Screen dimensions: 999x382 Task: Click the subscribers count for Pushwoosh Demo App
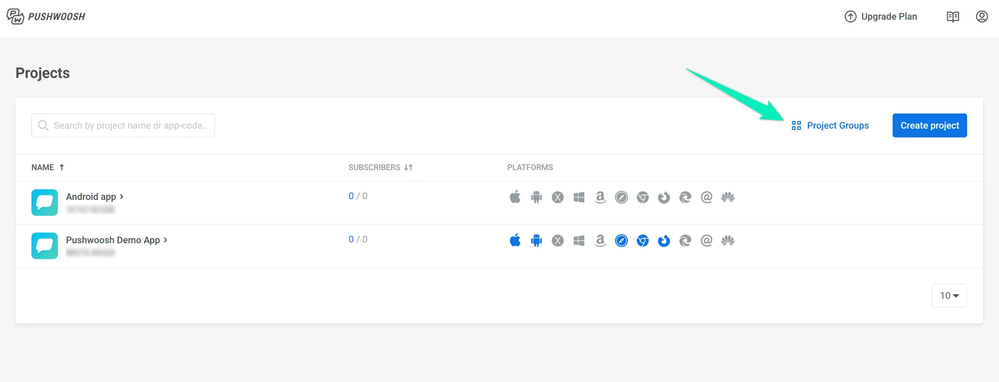(358, 239)
